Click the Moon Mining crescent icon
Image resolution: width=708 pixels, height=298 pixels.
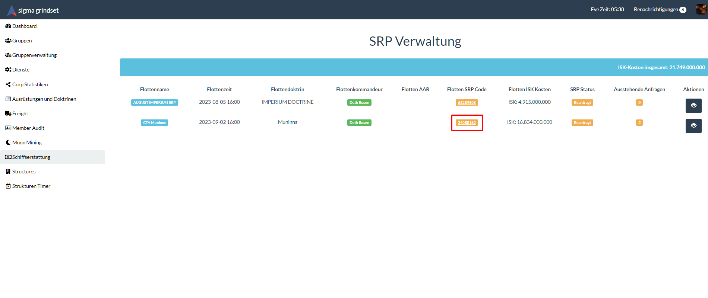[8, 142]
